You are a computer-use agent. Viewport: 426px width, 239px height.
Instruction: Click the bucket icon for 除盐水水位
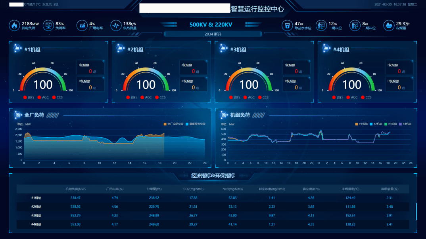tap(287, 26)
